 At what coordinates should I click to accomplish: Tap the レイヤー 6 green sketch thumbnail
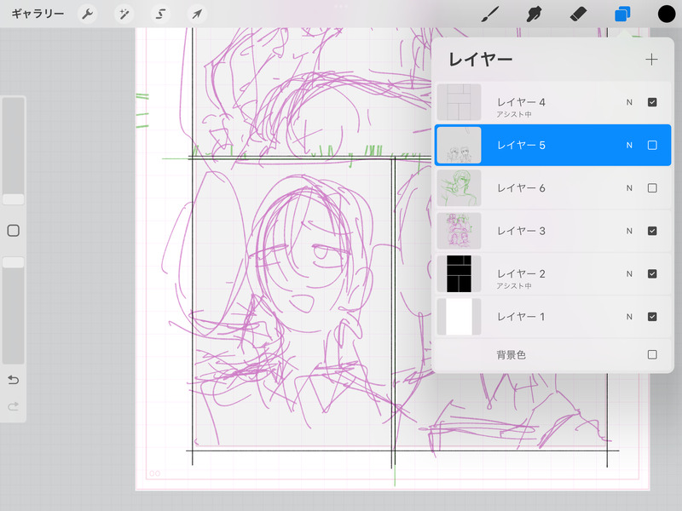(459, 187)
